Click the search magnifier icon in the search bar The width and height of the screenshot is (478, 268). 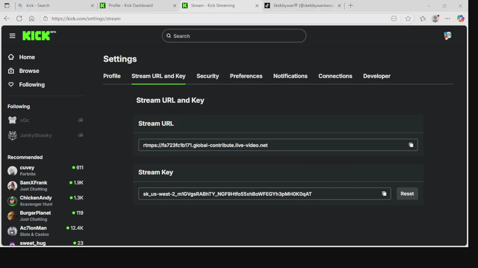[x=169, y=36]
